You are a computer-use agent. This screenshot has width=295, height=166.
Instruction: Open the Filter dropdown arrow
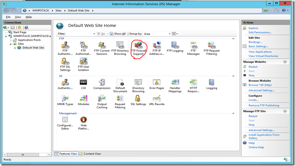click(x=94, y=34)
